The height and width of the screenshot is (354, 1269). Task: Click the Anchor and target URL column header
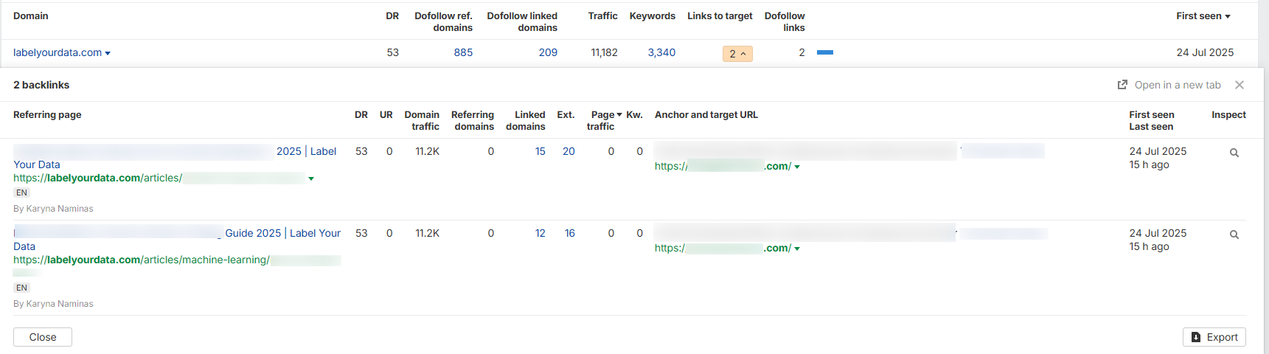(706, 114)
